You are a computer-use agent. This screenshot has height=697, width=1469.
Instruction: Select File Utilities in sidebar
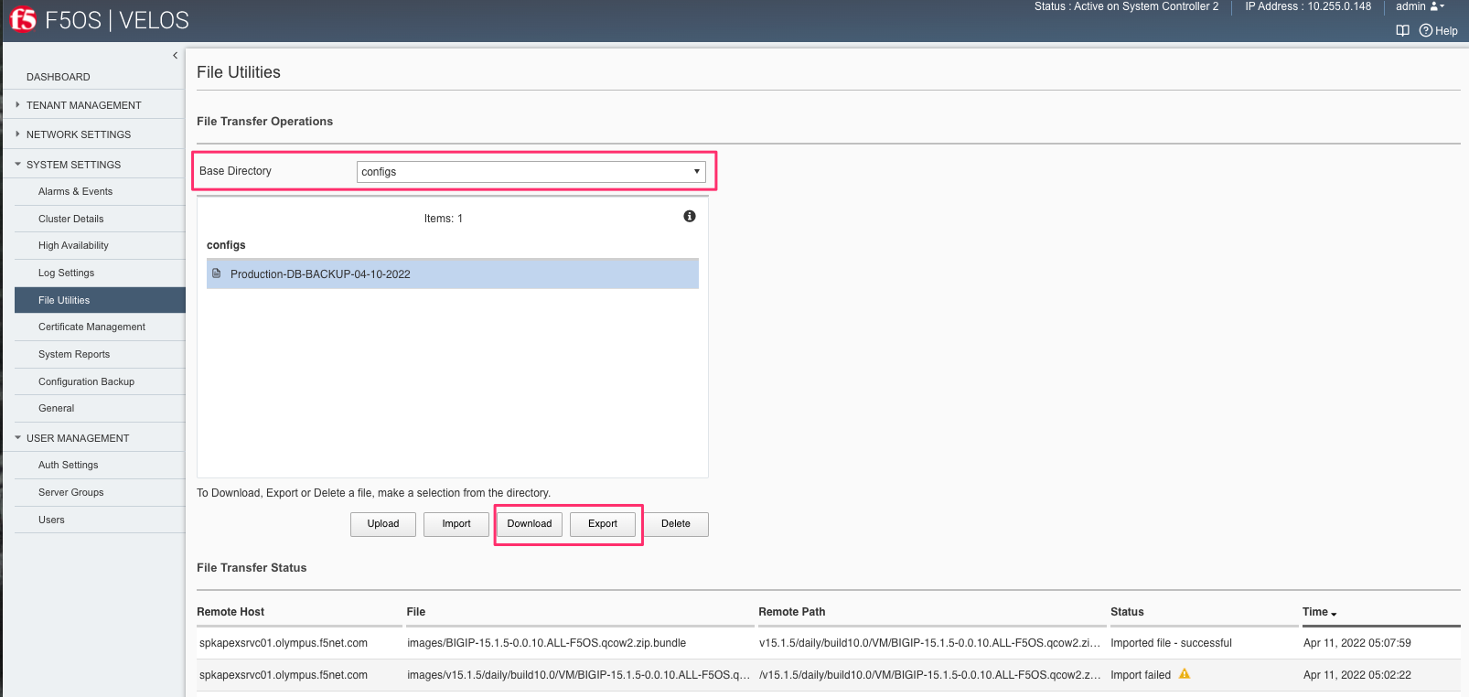point(100,300)
